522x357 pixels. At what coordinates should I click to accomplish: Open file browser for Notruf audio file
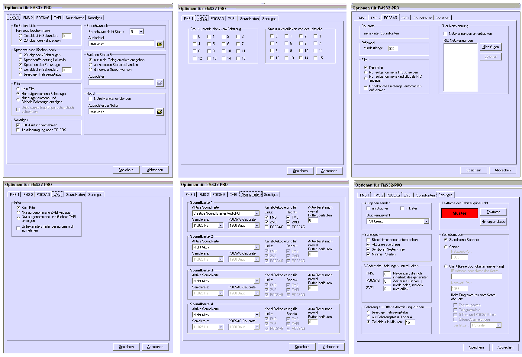point(159,112)
